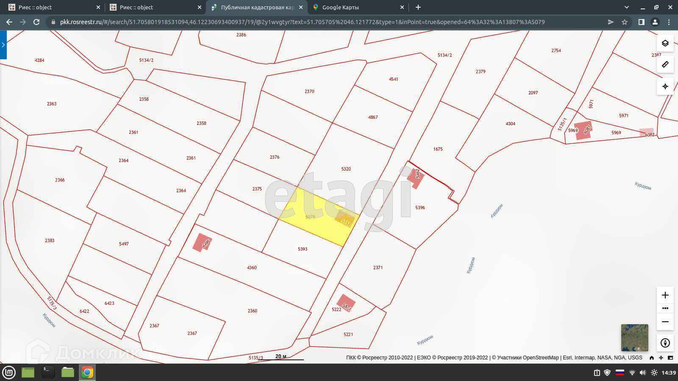The width and height of the screenshot is (678, 381).
Task: Click the satellite basemap thumbnail
Action: pos(634,338)
